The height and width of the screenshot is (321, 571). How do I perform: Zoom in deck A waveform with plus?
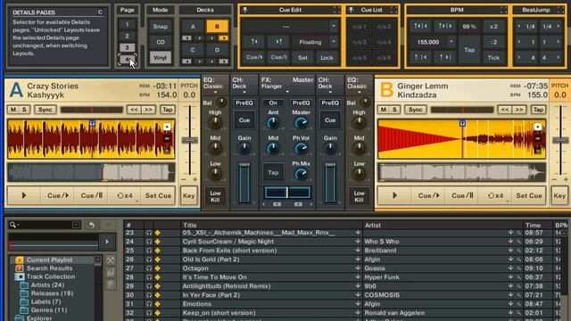coord(167,127)
